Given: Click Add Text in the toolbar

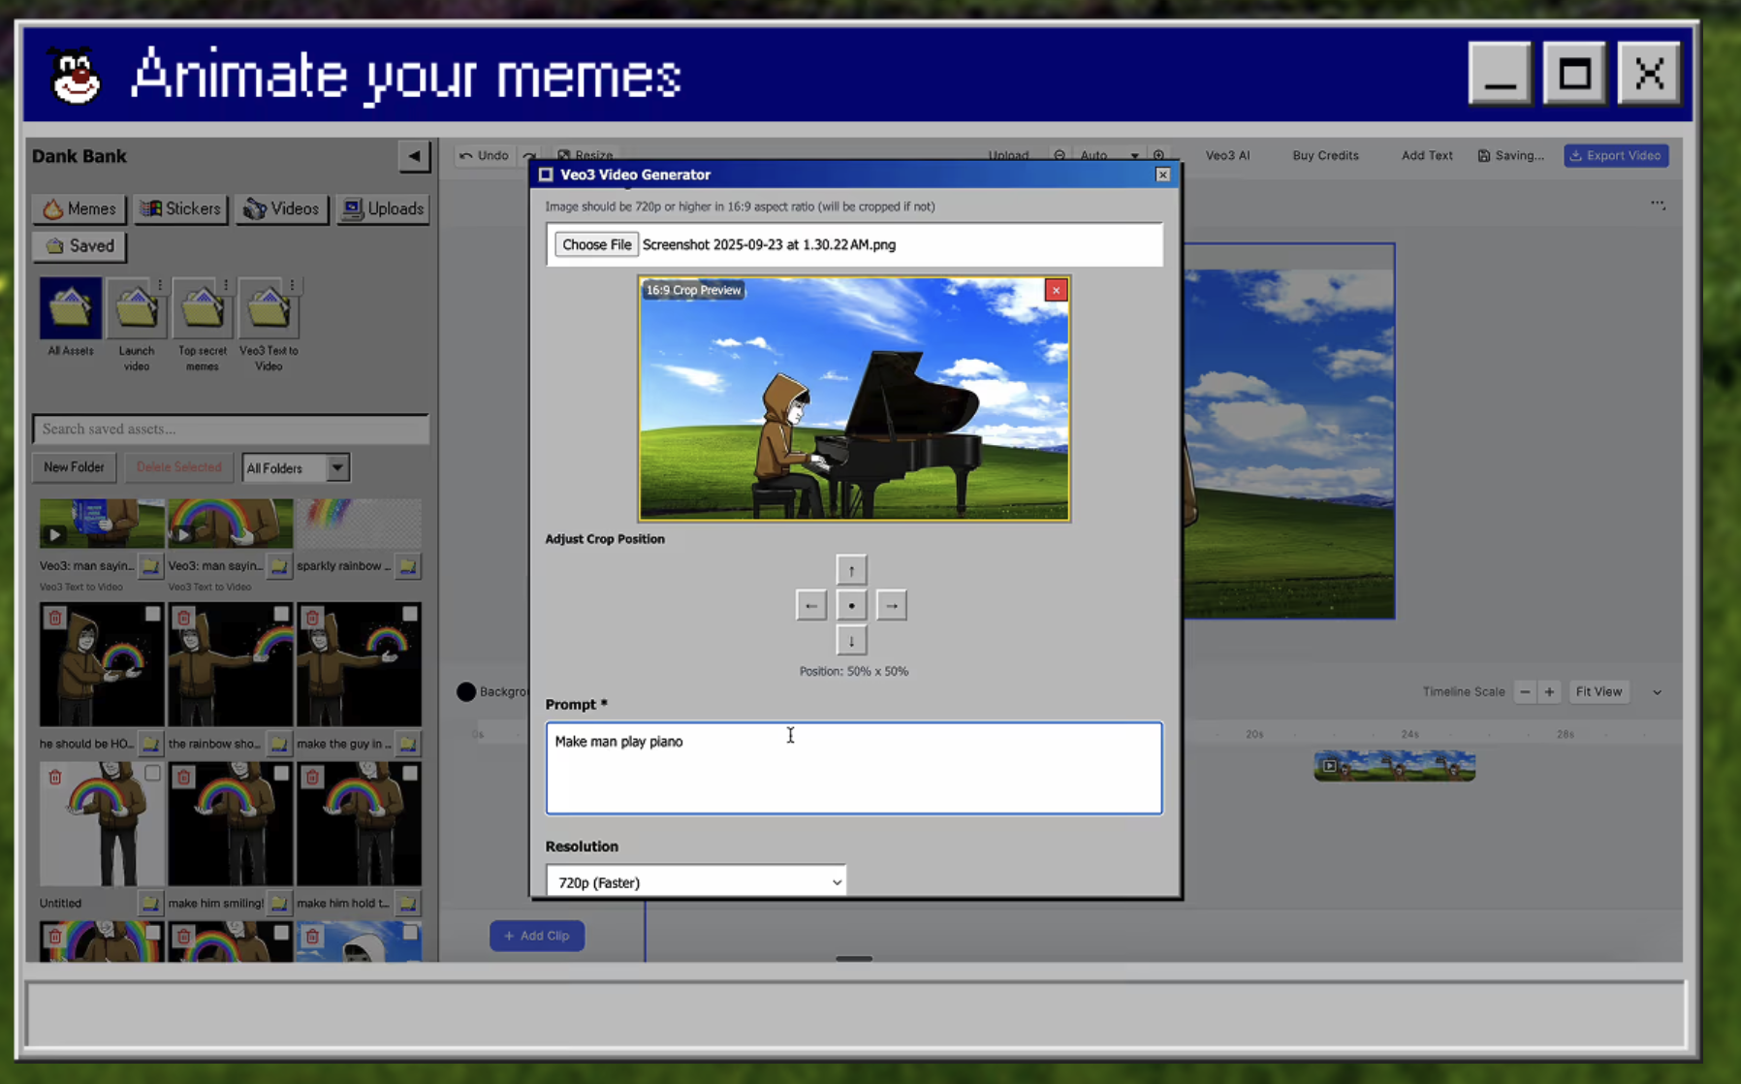Looking at the screenshot, I should tap(1427, 155).
